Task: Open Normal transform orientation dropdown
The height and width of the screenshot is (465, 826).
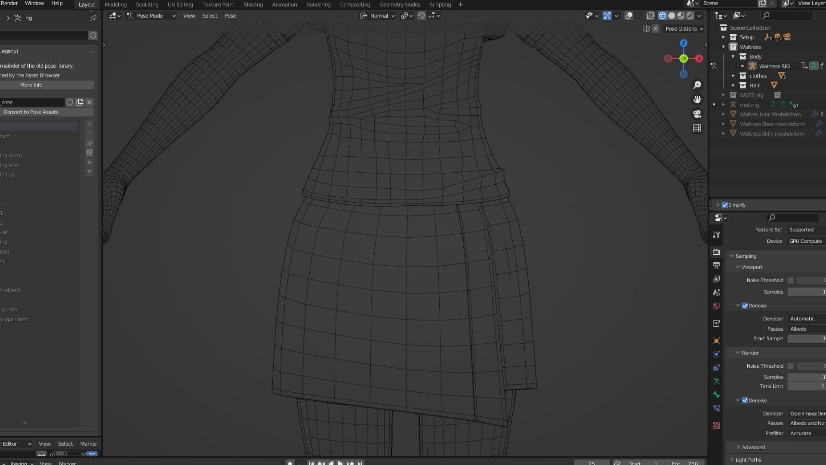Action: [x=377, y=16]
